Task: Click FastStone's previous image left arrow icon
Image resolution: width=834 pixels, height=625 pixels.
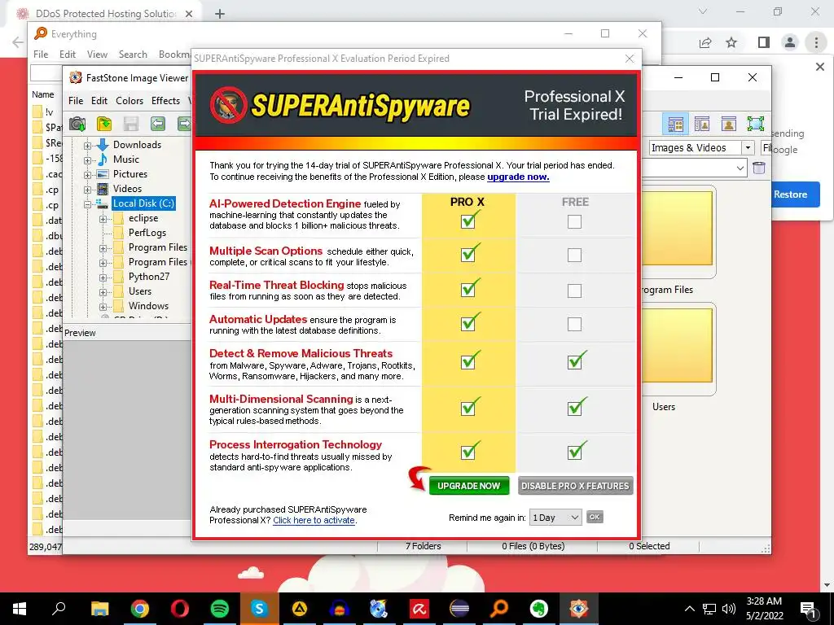Action: click(158, 124)
